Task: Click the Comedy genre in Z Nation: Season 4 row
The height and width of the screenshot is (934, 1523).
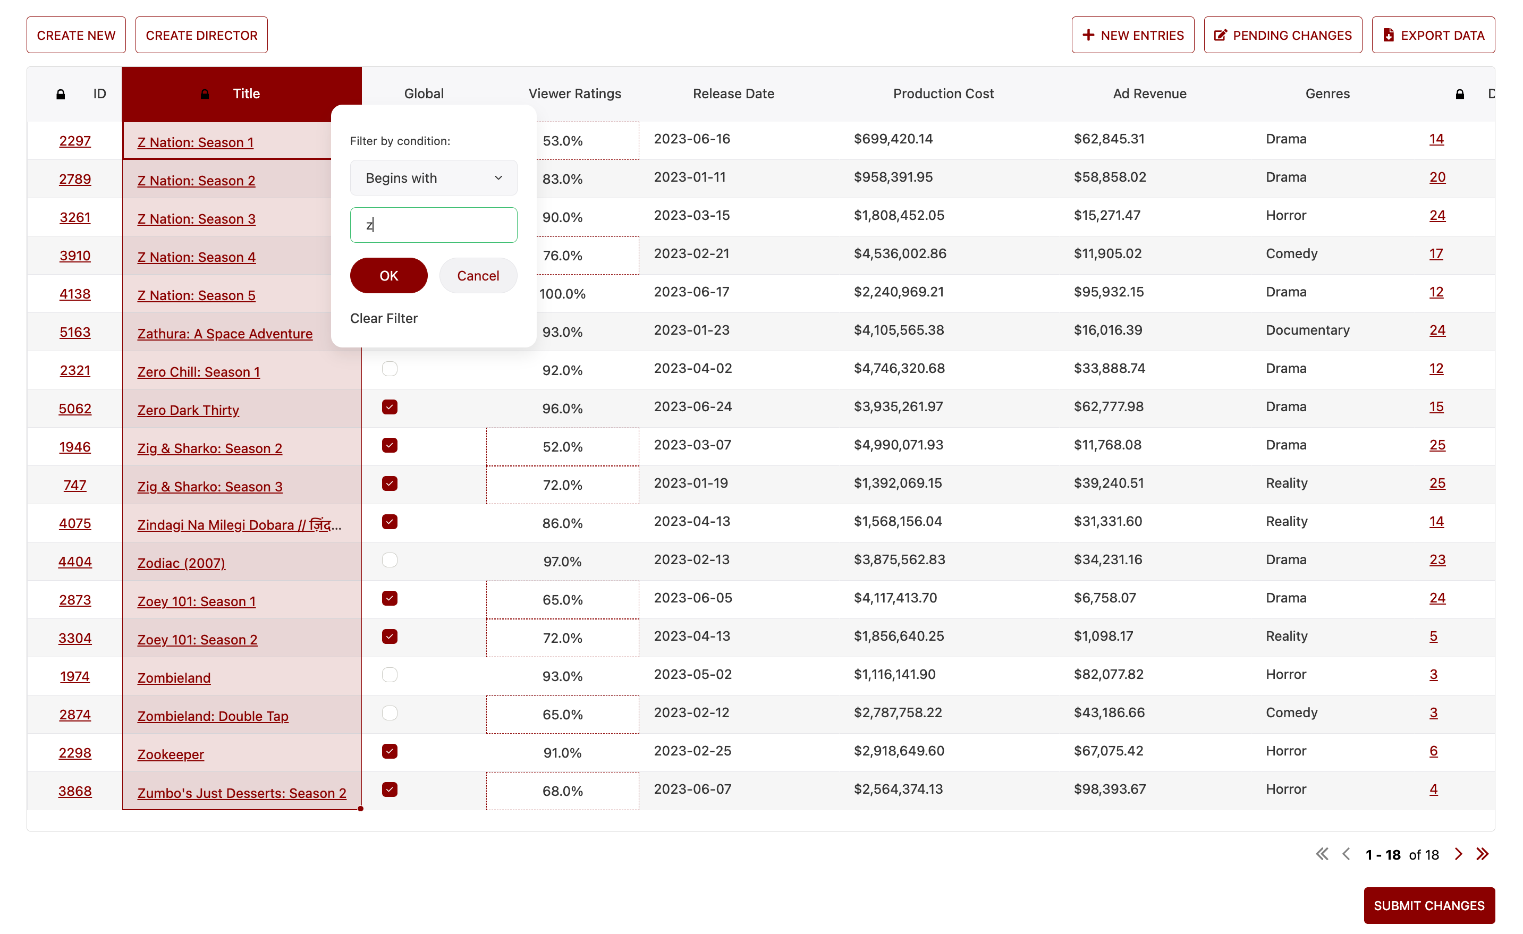Action: pyautogui.click(x=1291, y=253)
